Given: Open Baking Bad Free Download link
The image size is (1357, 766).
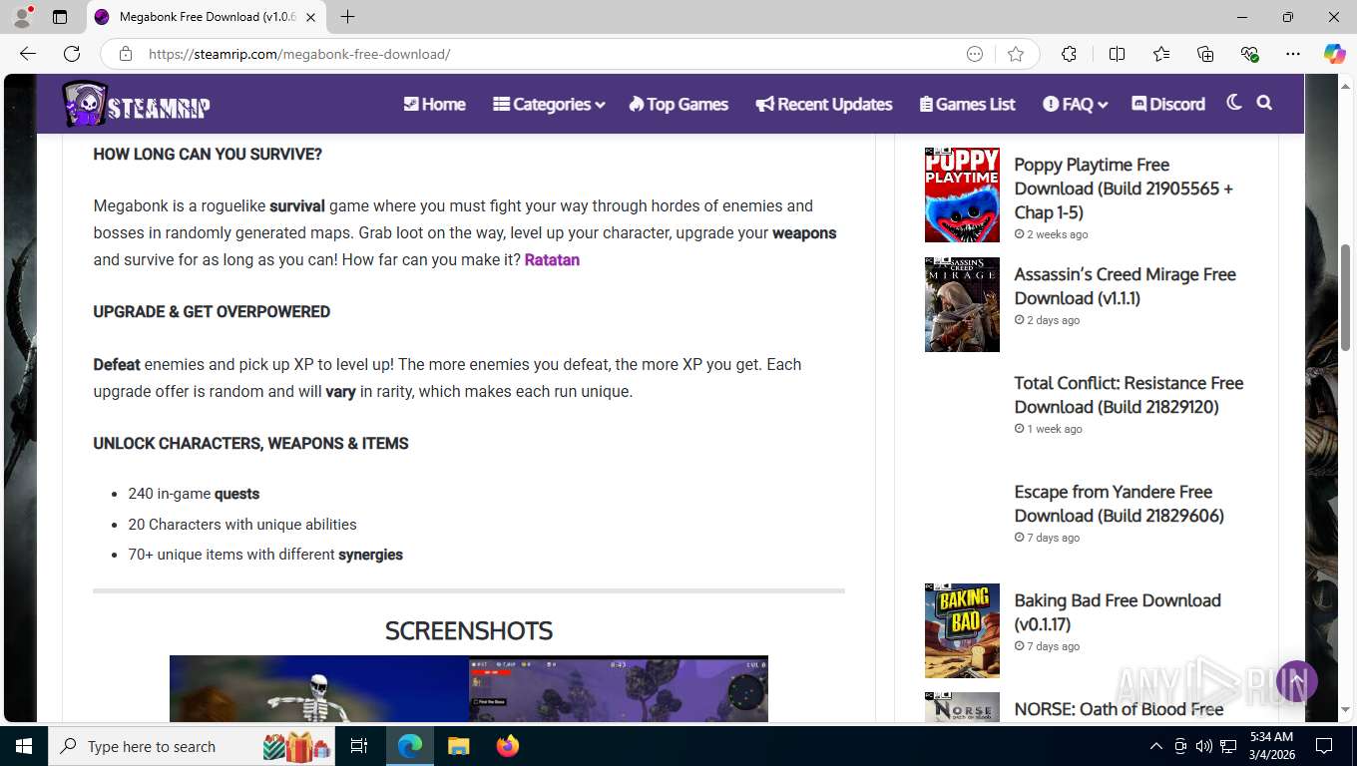Looking at the screenshot, I should point(1118,612).
